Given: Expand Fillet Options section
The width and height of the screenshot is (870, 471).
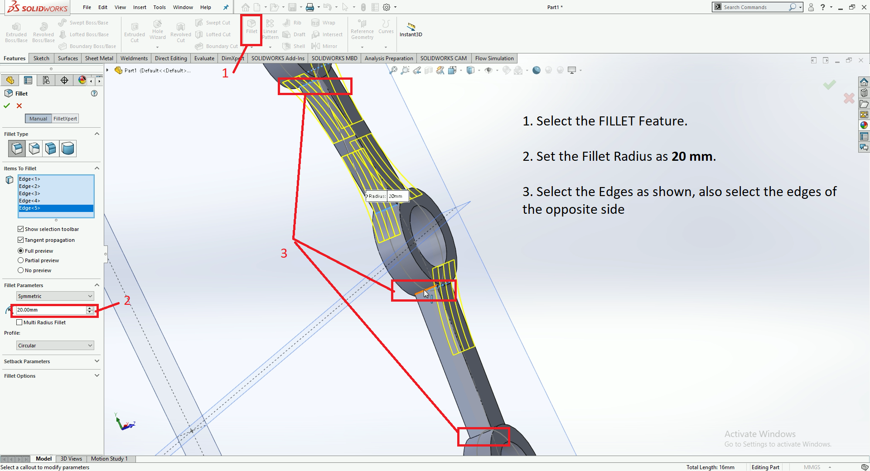Looking at the screenshot, I should pos(97,375).
